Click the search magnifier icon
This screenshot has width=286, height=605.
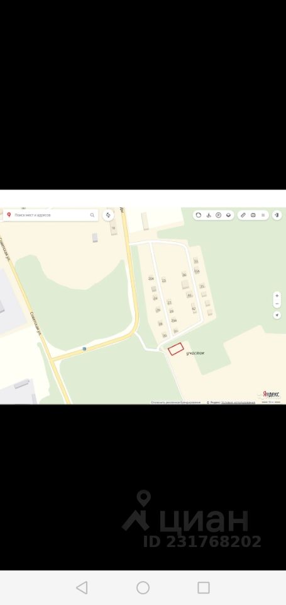[x=92, y=216]
